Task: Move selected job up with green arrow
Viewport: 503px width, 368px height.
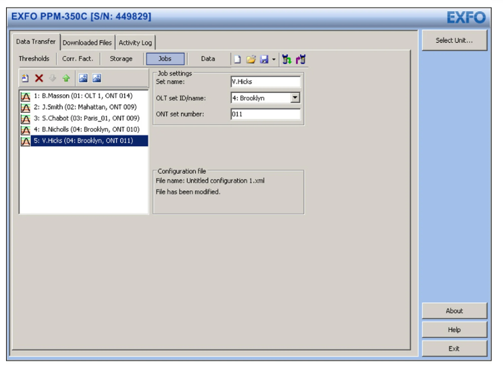Action: click(x=66, y=78)
